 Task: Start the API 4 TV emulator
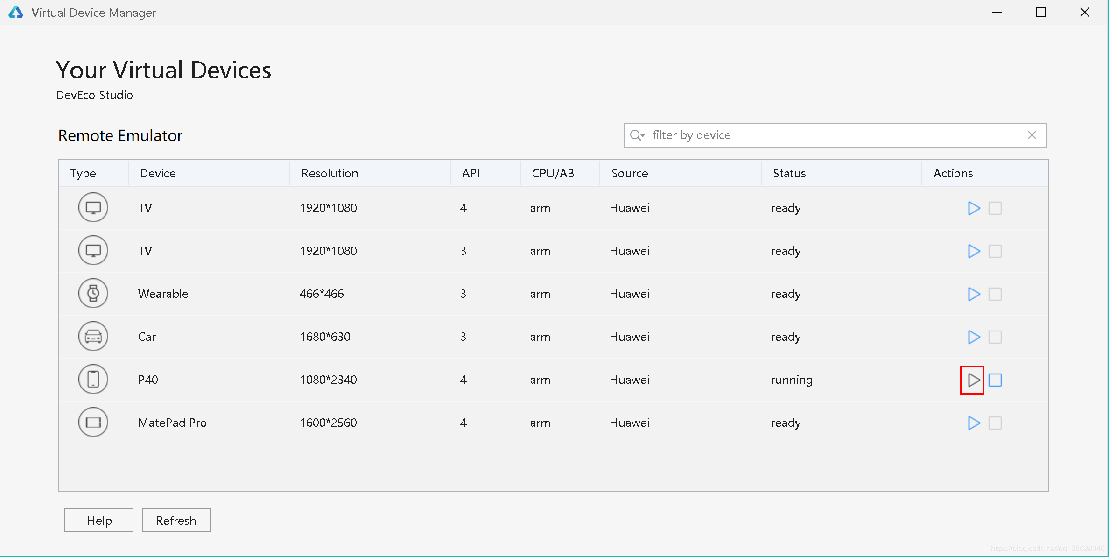coord(973,208)
